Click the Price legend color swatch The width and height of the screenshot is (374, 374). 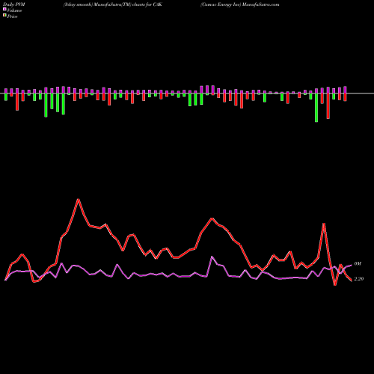click(4, 16)
